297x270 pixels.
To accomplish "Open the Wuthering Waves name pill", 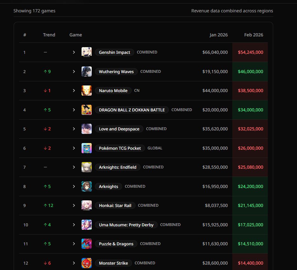I will [x=116, y=72].
